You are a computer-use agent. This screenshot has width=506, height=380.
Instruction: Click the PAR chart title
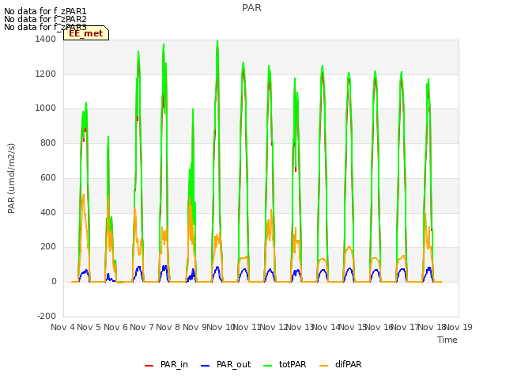(251, 8)
